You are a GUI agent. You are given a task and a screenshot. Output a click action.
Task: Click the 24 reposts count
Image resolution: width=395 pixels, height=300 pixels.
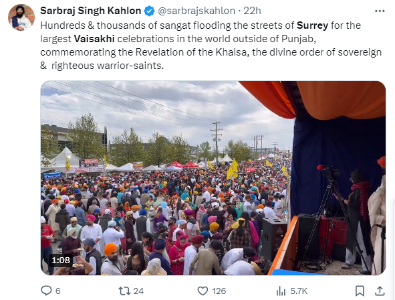click(138, 291)
